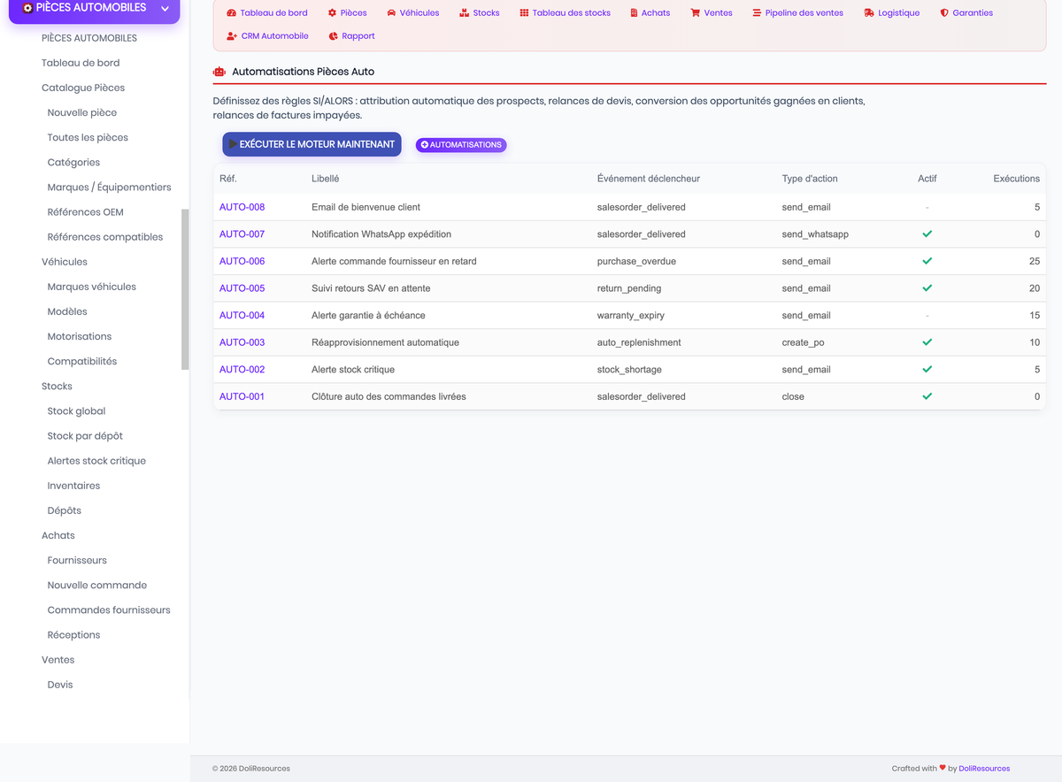Select Toutes les pièces in the sidebar

coord(88,137)
